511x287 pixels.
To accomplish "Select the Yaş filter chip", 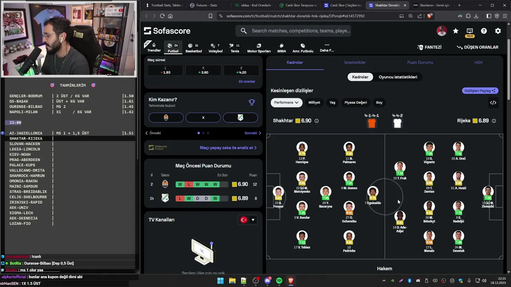I will [x=332, y=102].
